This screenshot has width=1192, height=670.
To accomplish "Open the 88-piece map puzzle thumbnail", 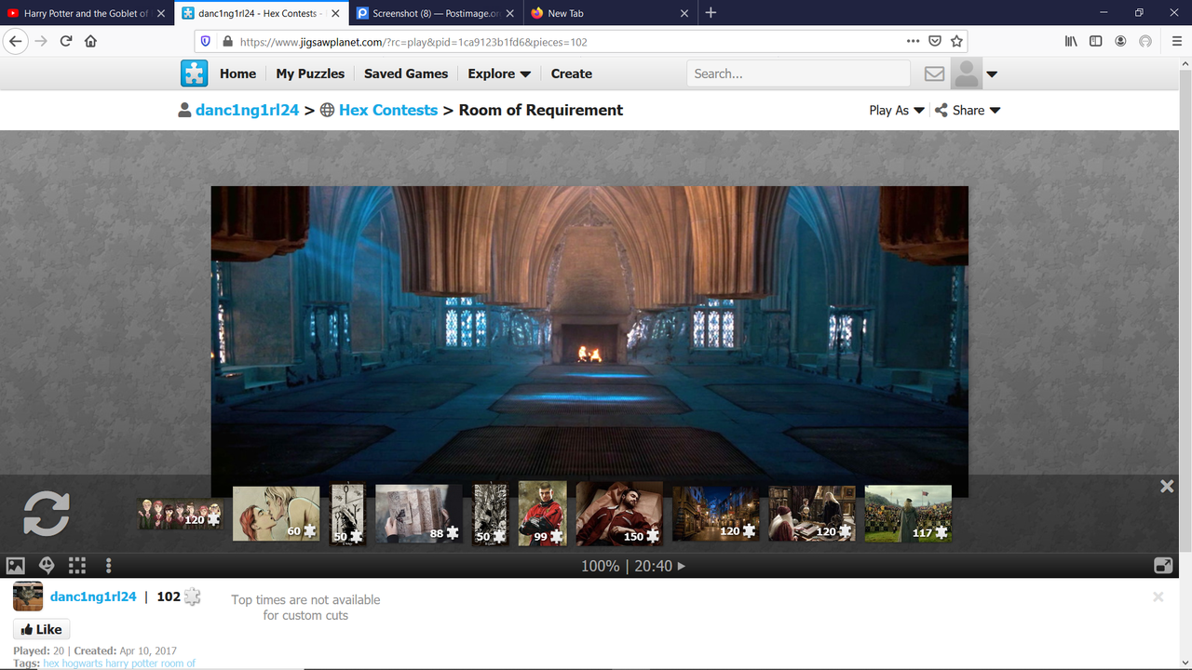I will [419, 513].
